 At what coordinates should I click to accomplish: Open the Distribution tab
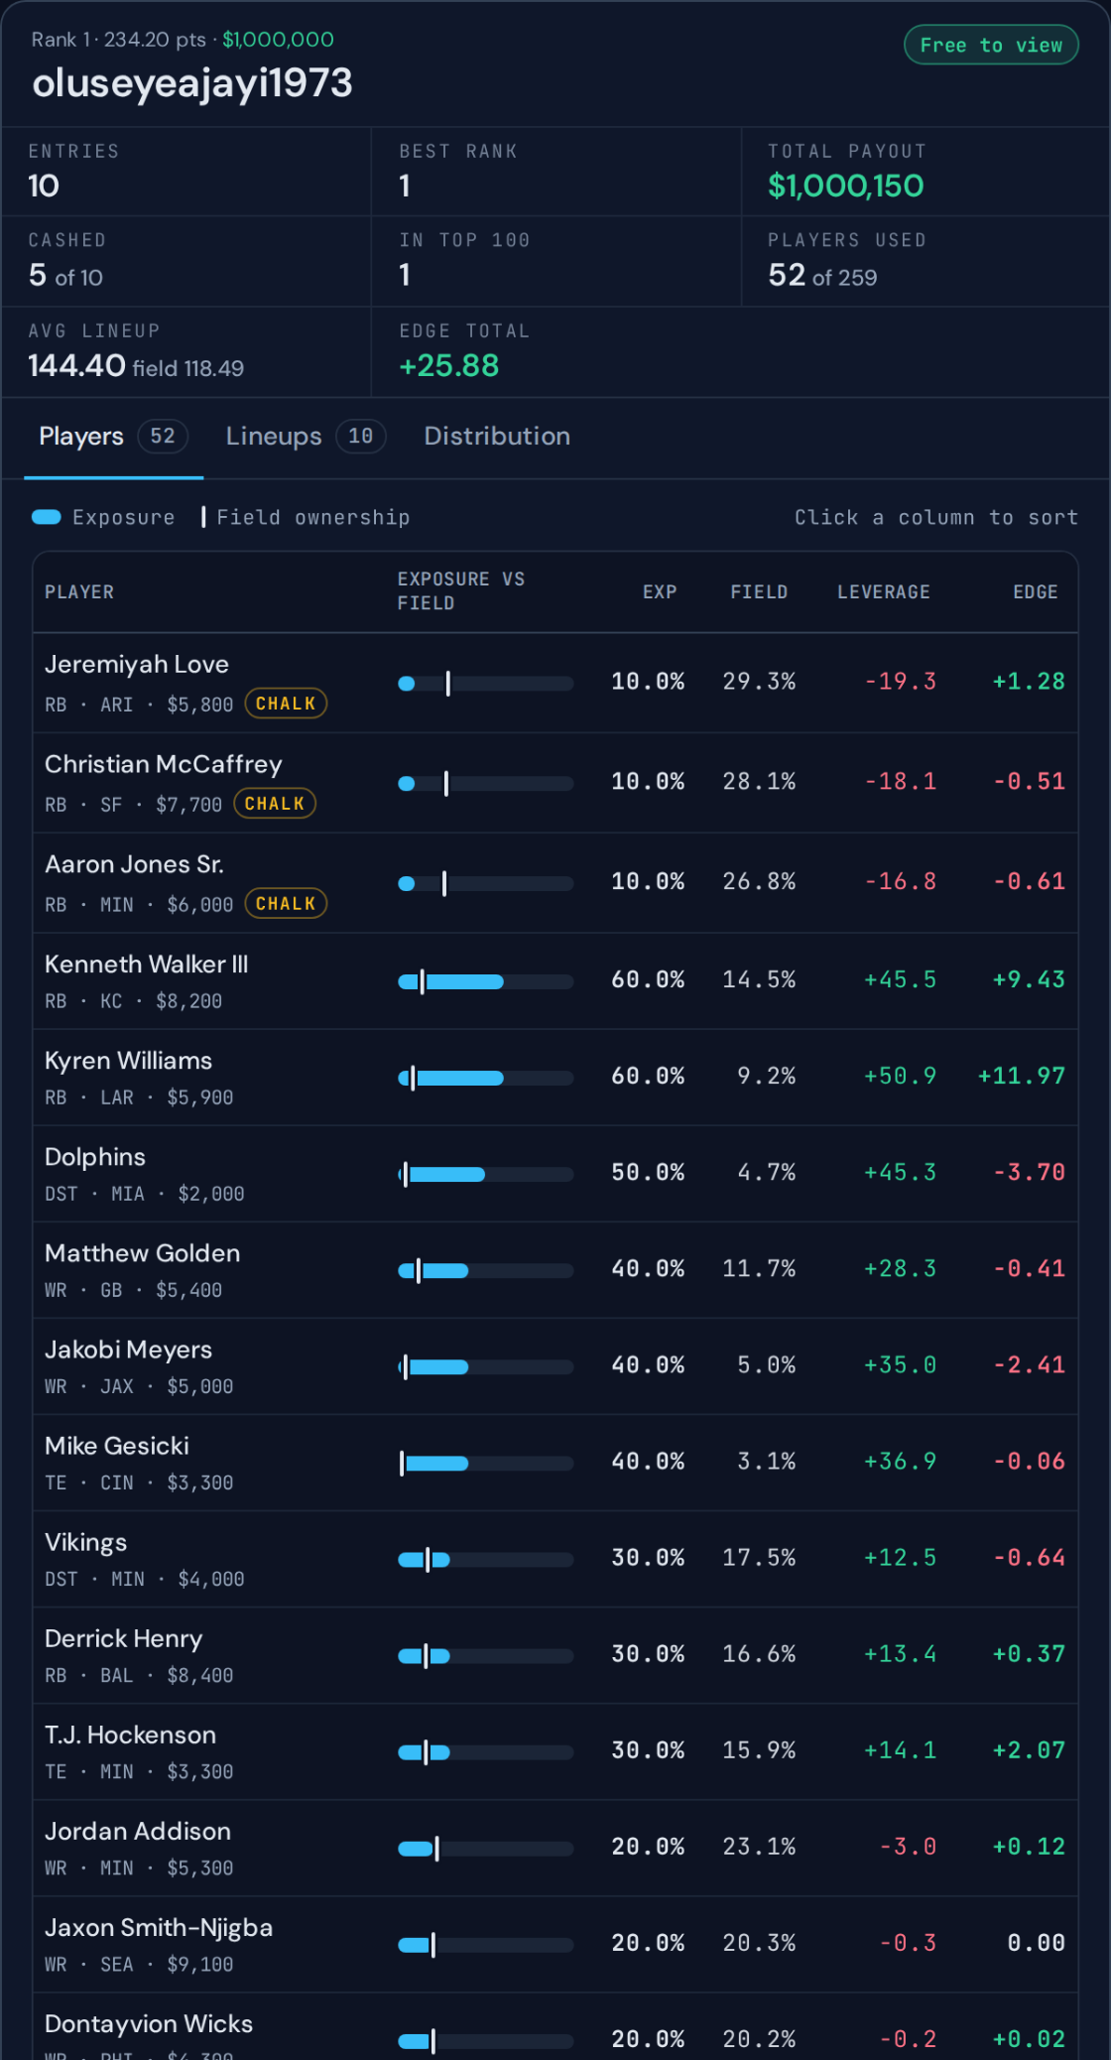497,437
